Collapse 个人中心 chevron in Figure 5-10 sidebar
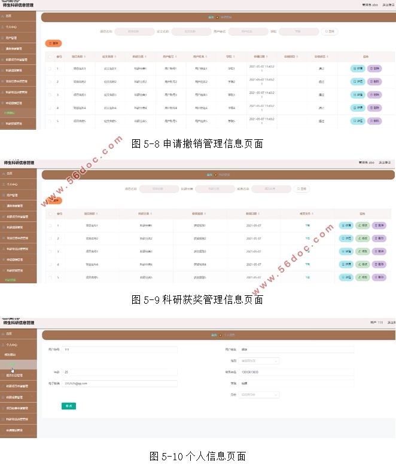The height and width of the screenshot is (468, 396). (x=32, y=345)
